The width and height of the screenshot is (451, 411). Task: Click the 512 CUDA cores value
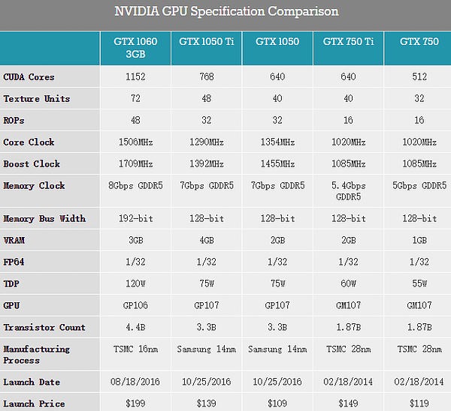click(419, 76)
